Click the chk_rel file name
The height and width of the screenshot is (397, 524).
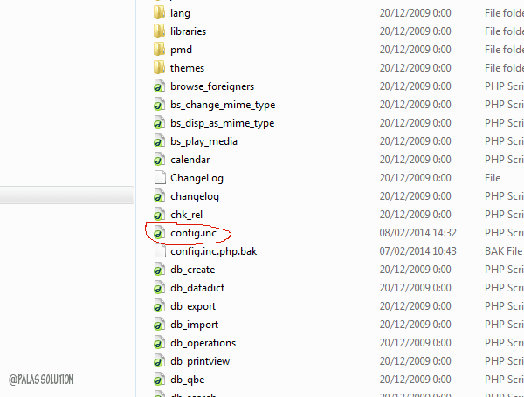[187, 215]
